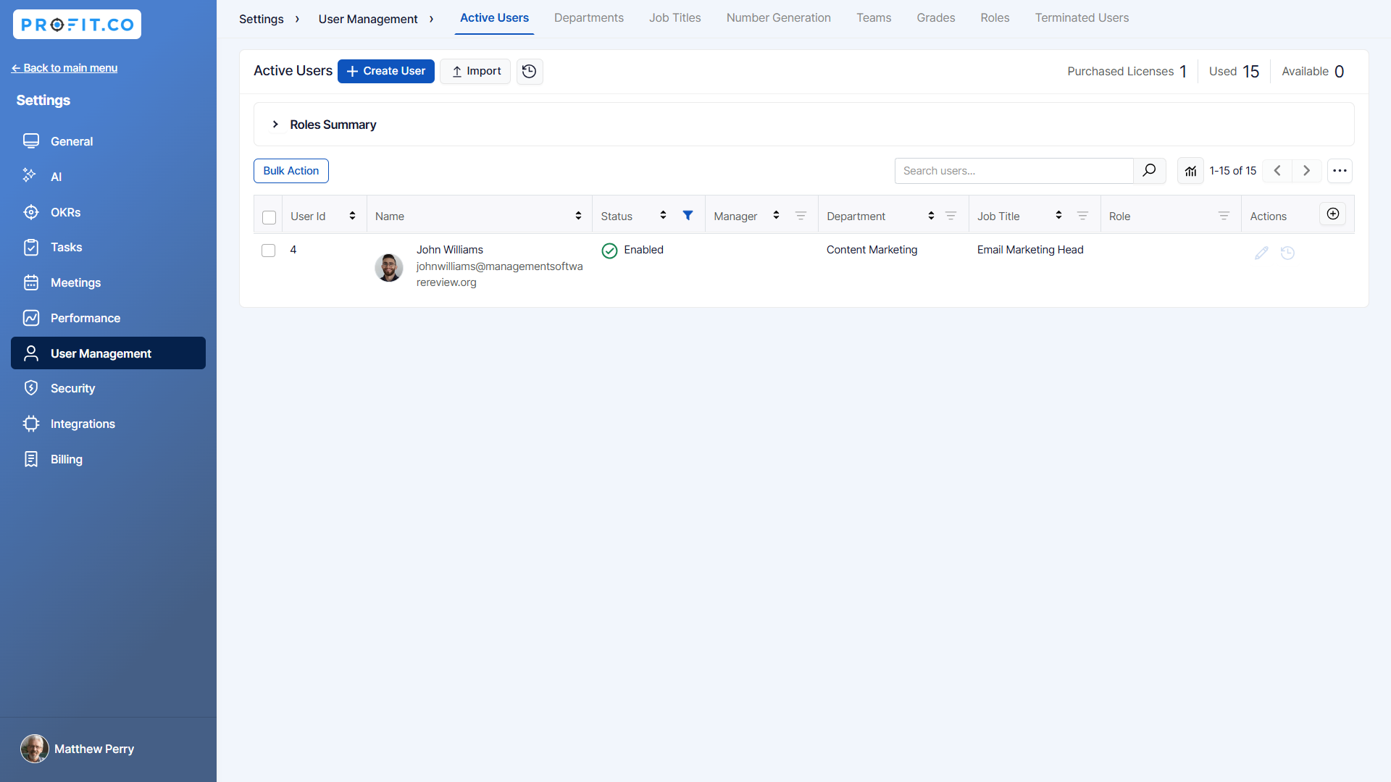Select the Security shield icon in the sidebar
1391x782 pixels.
(31, 388)
